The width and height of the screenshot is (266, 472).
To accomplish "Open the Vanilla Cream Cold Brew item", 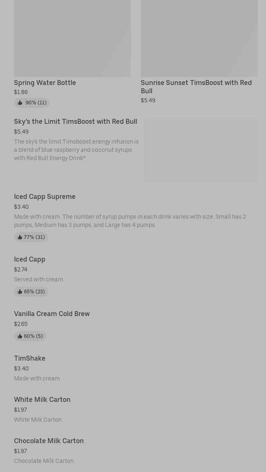I will [52, 314].
